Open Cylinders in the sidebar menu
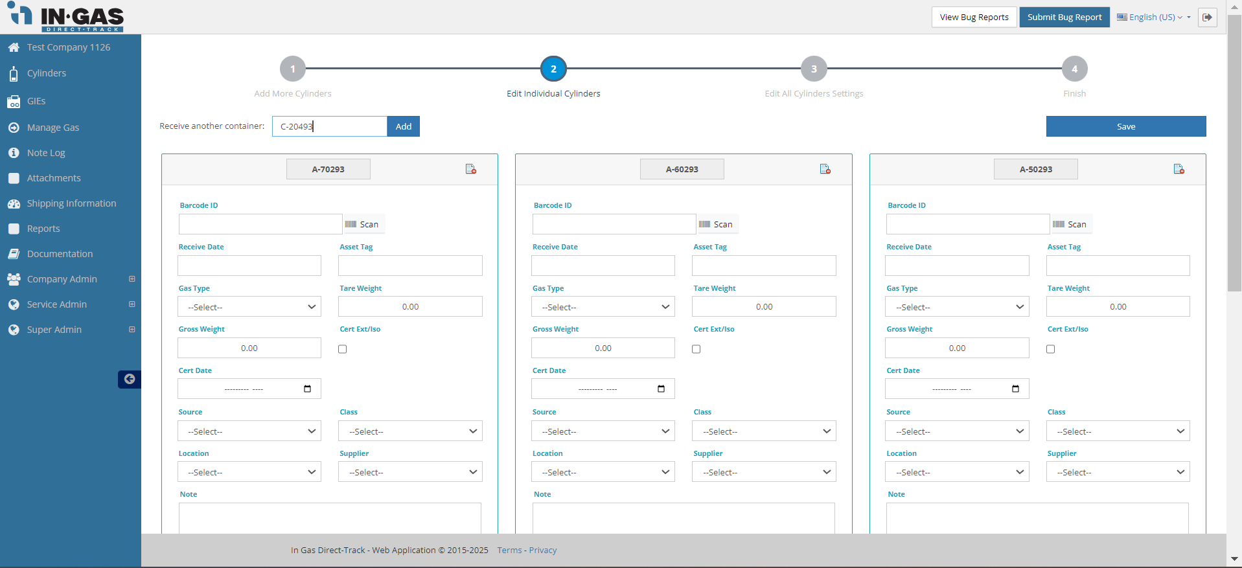 [x=47, y=73]
